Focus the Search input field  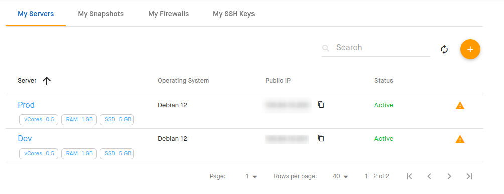(376, 48)
